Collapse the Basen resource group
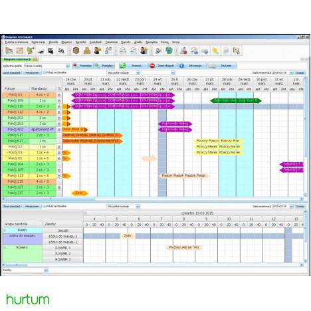This screenshot has height=311, width=311. [x=5, y=231]
